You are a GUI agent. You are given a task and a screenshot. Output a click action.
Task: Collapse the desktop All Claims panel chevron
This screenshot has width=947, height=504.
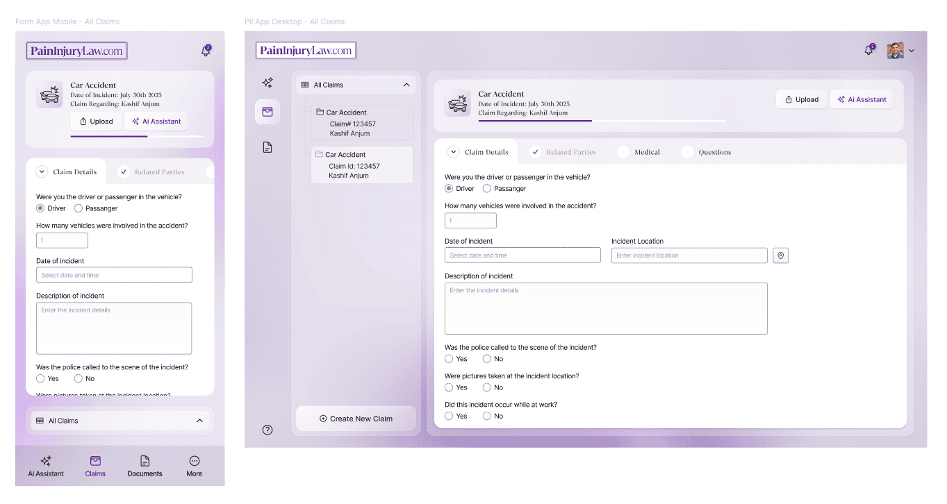coord(406,85)
